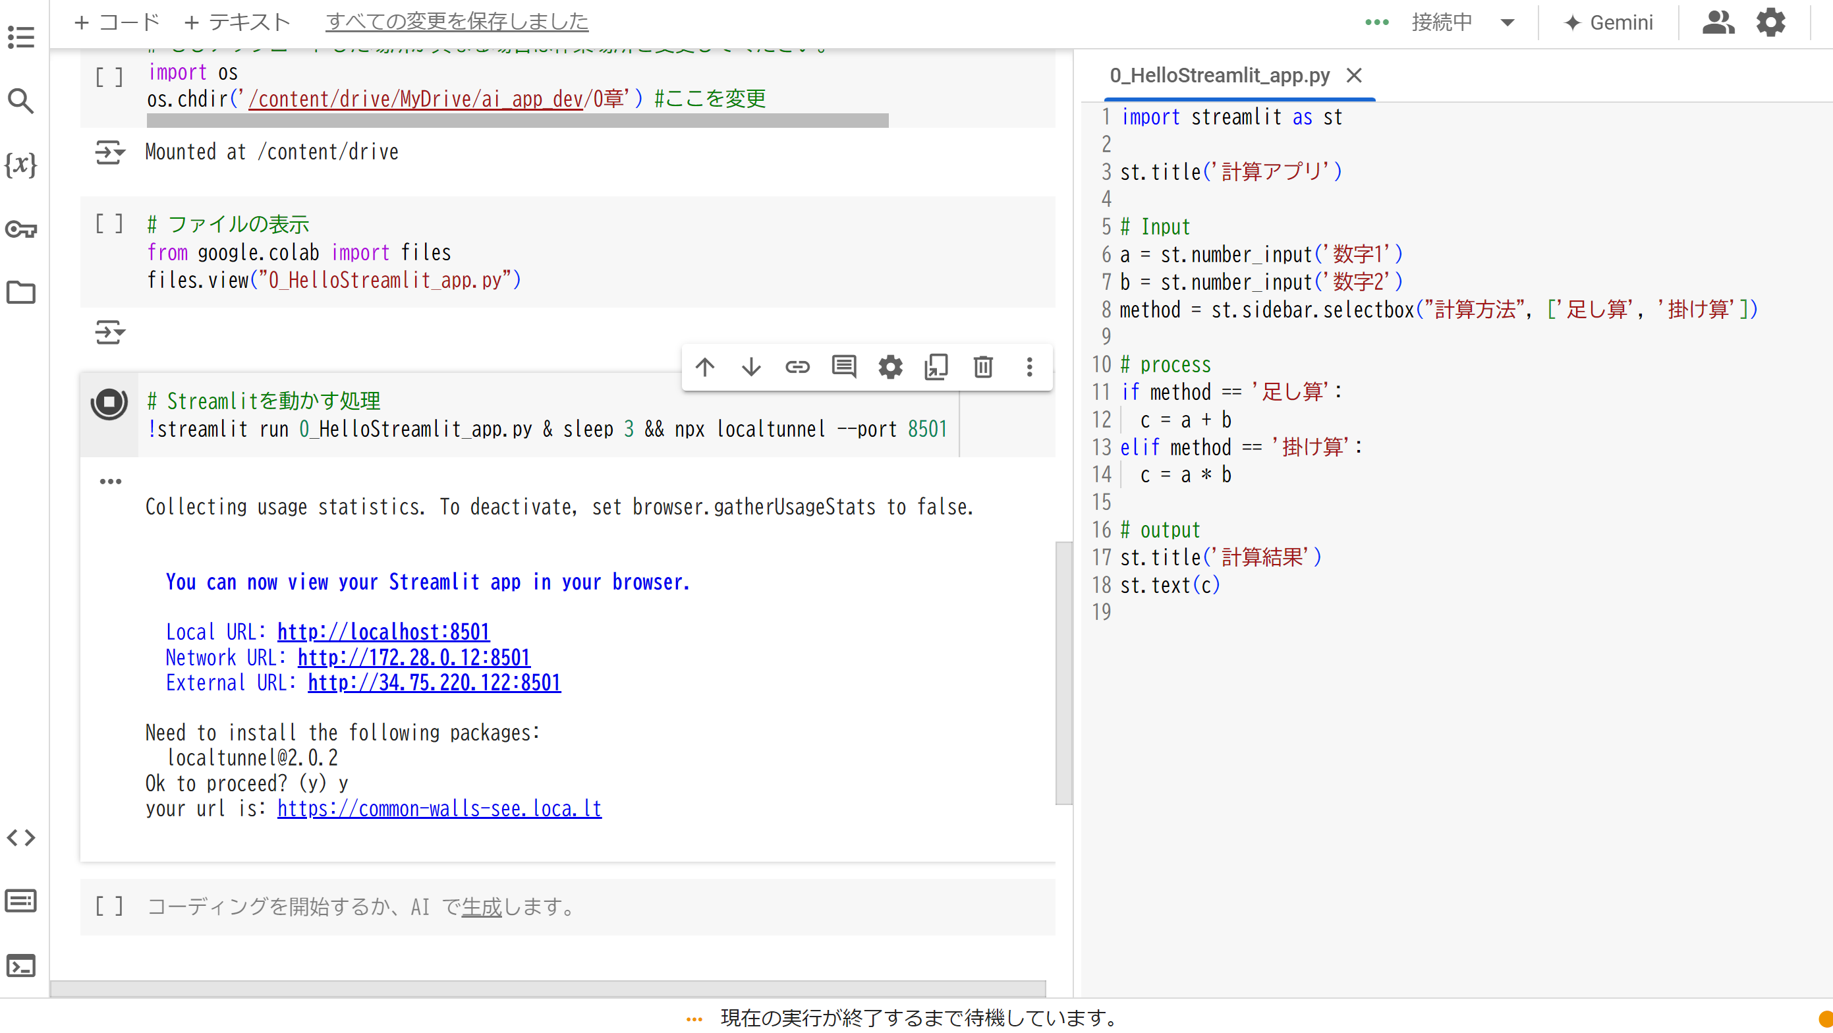Viewport: 1833px width, 1033px height.
Task: Run the files.view cell
Action: [x=109, y=224]
